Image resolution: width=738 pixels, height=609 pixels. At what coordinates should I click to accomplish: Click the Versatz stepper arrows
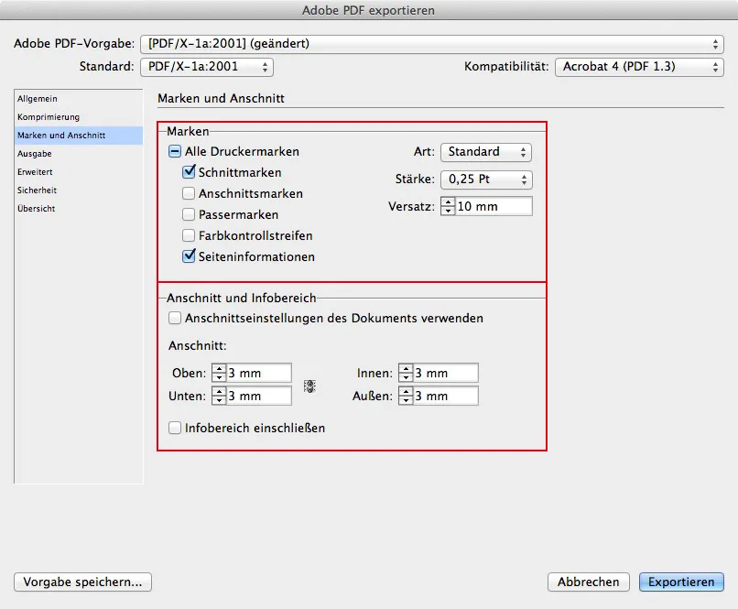448,206
